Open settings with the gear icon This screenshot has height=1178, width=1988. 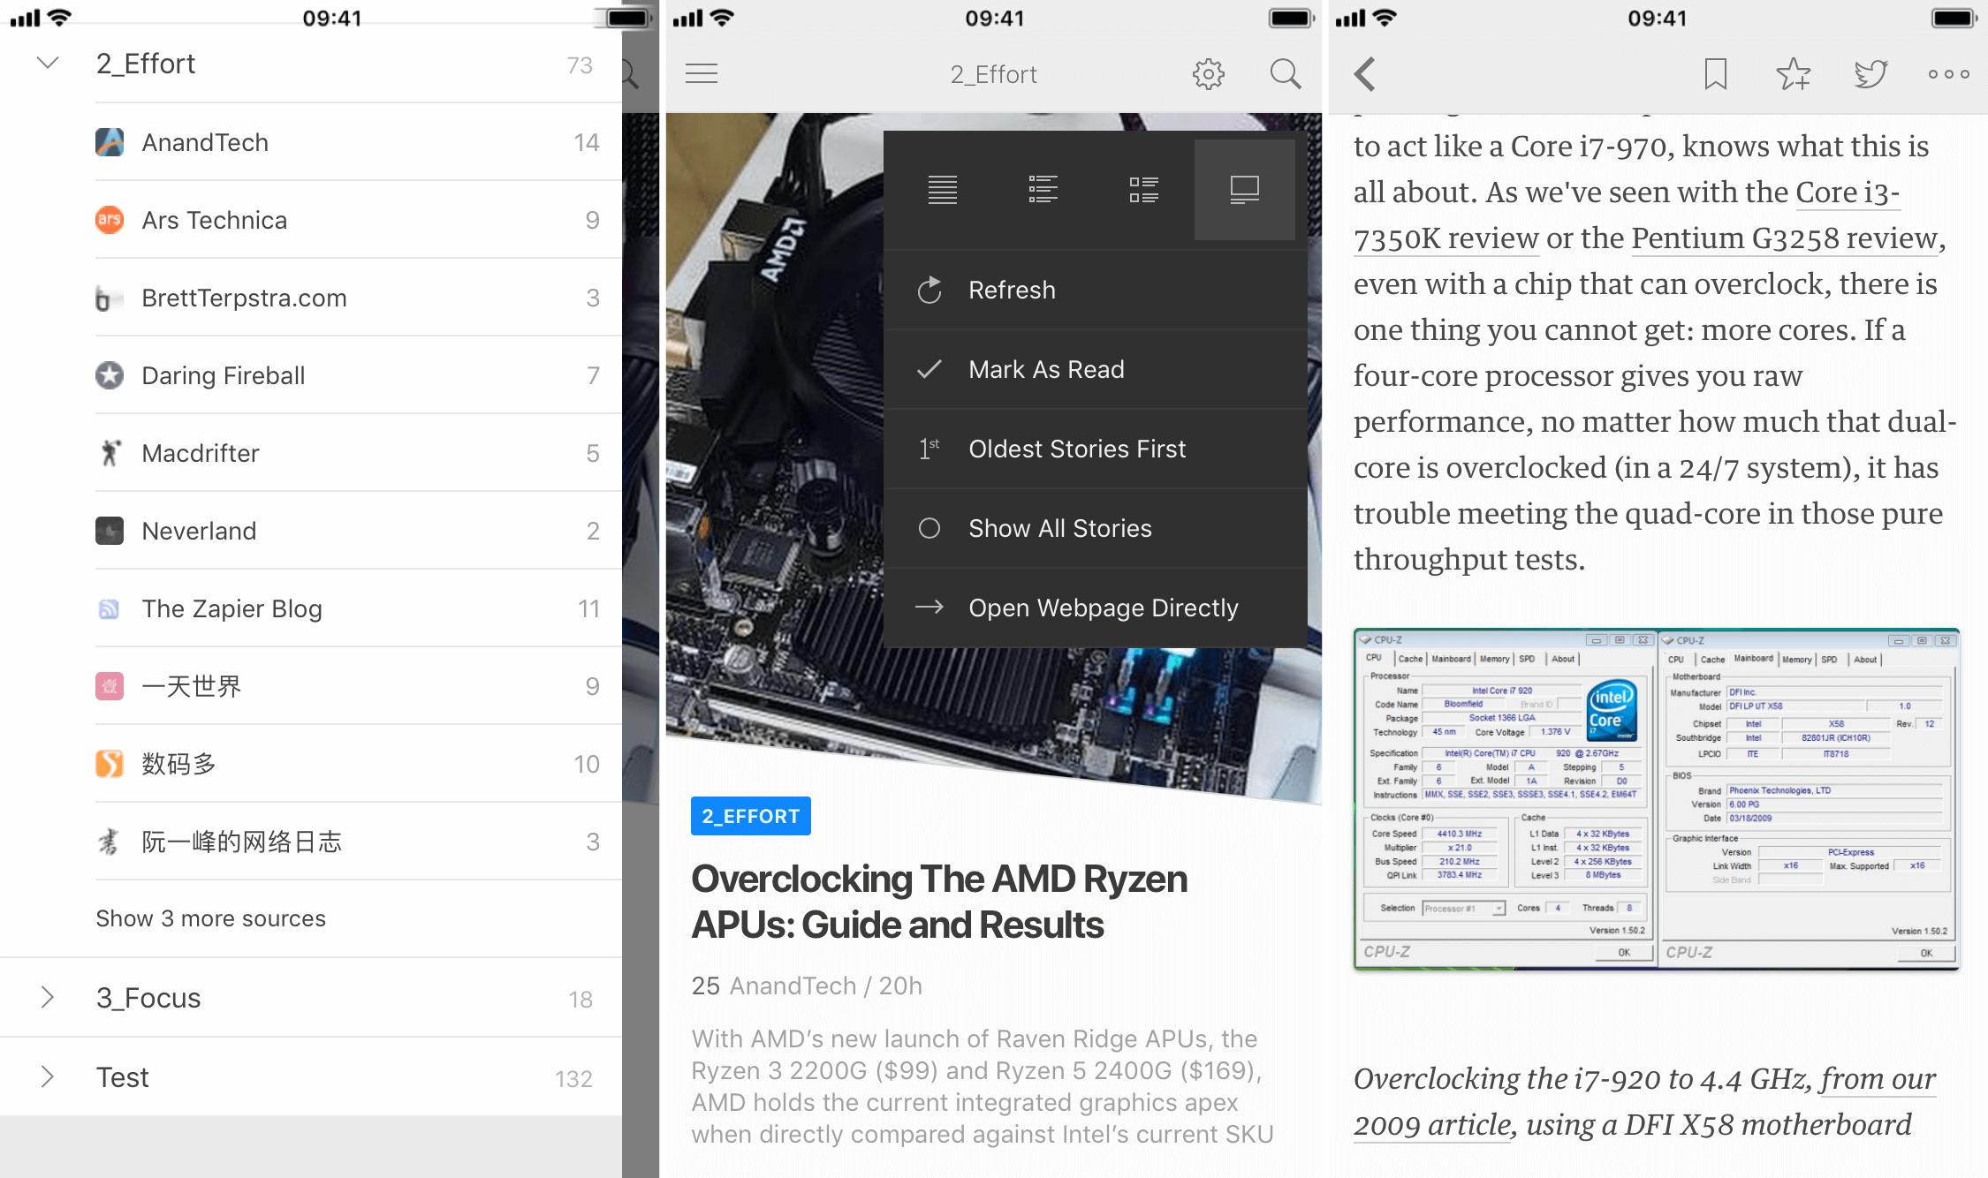[x=1208, y=74]
